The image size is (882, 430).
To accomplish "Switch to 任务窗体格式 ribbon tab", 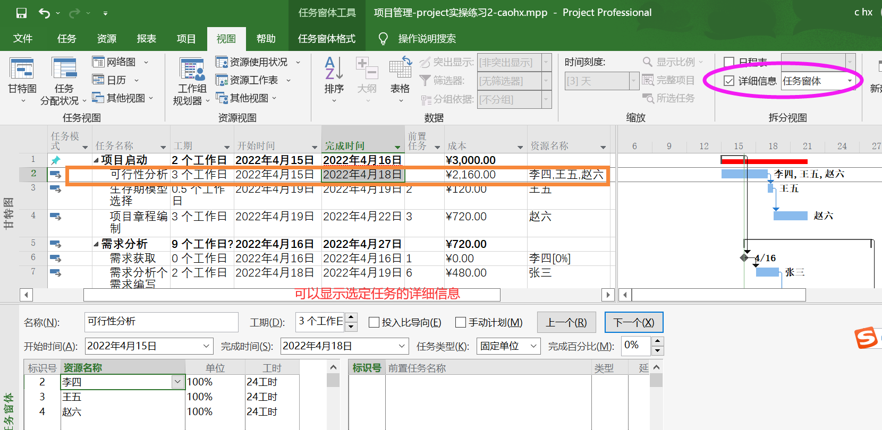I will (x=327, y=38).
